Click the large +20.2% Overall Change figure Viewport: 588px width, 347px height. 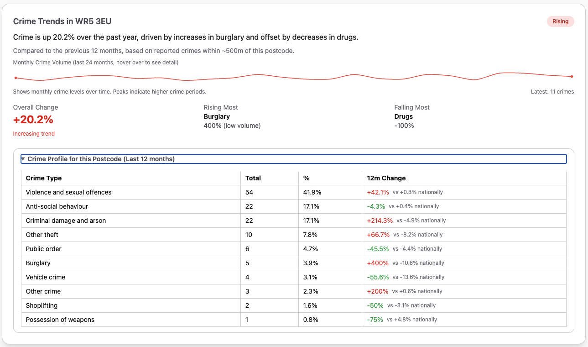click(x=33, y=120)
